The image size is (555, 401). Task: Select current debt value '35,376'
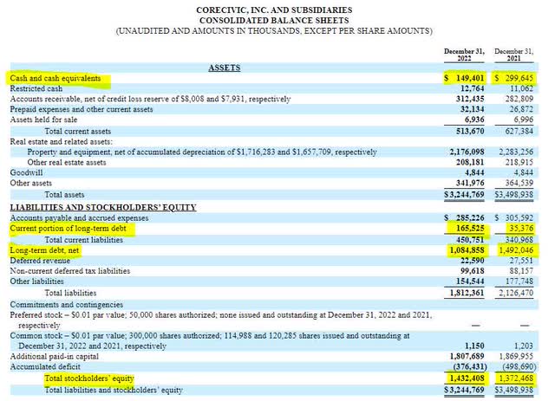click(x=521, y=229)
